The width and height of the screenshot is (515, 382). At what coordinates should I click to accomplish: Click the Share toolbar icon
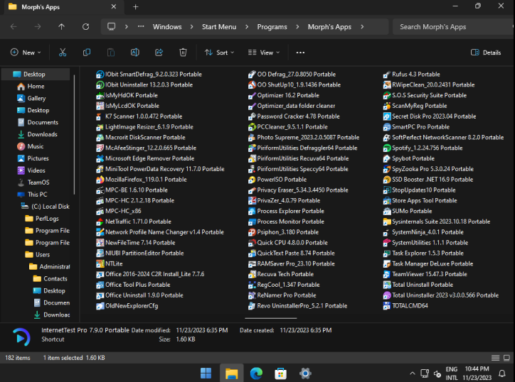pyautogui.click(x=159, y=53)
